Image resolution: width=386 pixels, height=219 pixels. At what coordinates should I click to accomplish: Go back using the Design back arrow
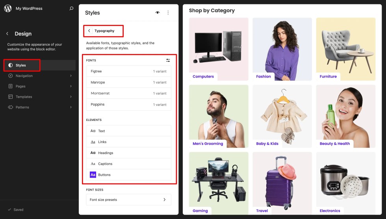[7, 34]
